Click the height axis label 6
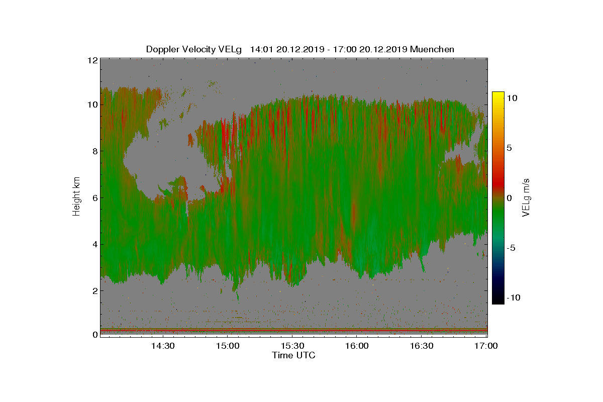Screen dimensions: 603x402 pos(94,197)
